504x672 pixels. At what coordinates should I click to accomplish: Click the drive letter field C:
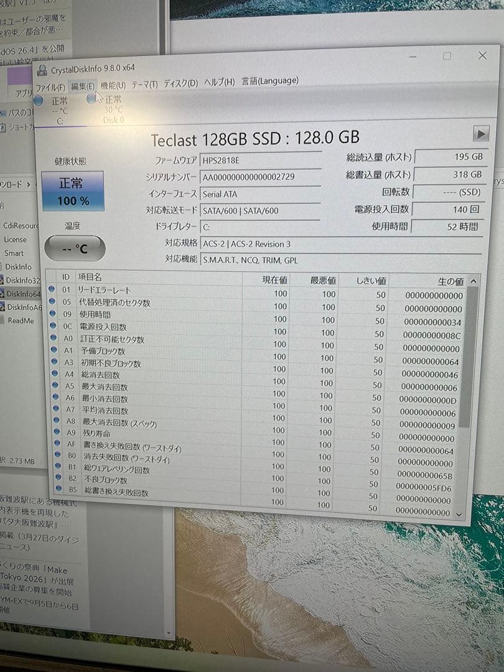click(x=260, y=226)
